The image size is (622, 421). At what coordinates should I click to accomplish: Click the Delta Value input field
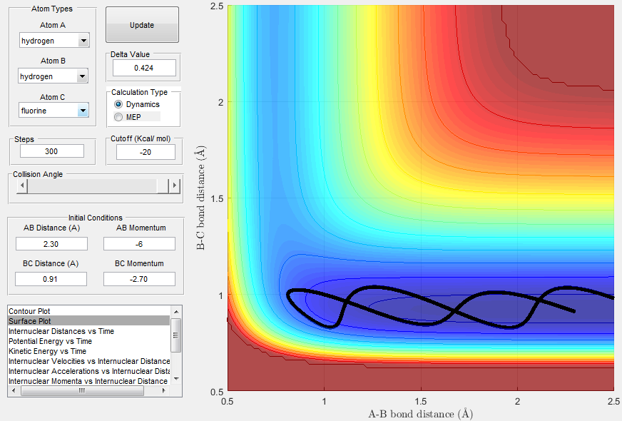point(144,68)
